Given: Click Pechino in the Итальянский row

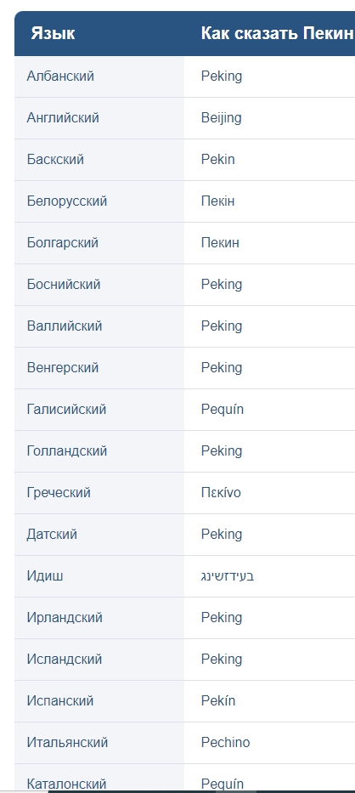Looking at the screenshot, I should click(x=225, y=742).
